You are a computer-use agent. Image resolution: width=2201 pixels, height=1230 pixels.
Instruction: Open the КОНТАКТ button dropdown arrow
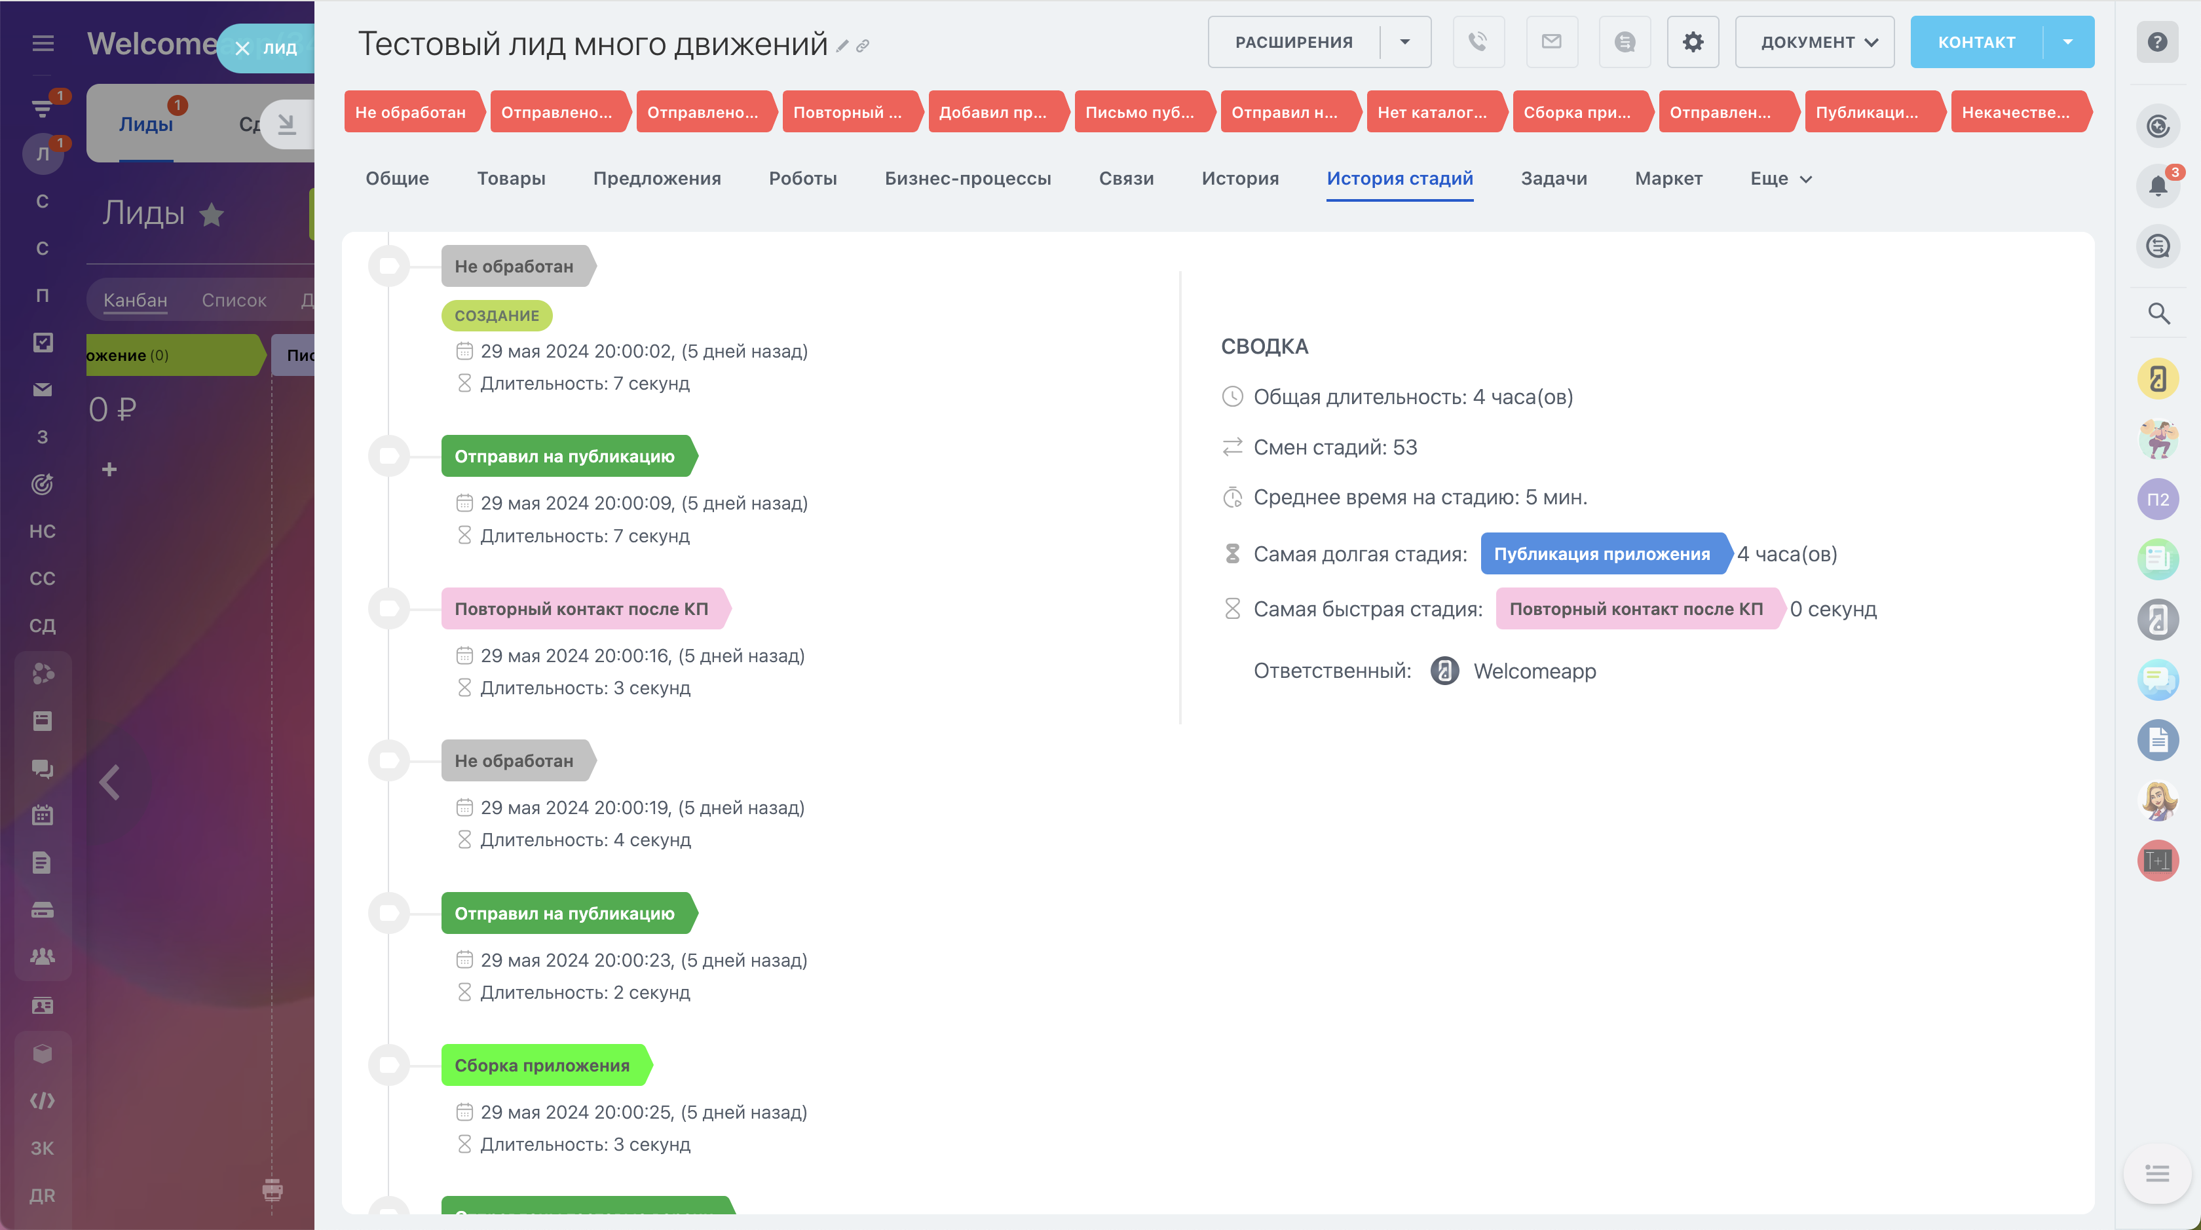tap(2068, 42)
